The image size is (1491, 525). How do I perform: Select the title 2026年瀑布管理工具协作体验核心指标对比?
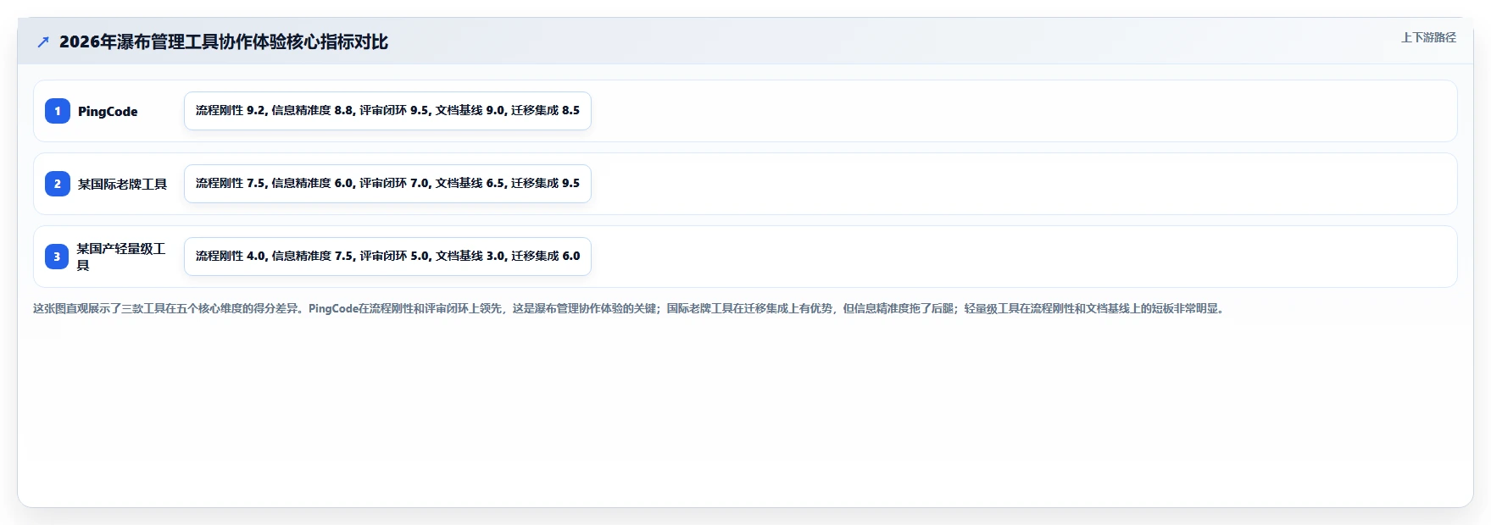click(224, 41)
